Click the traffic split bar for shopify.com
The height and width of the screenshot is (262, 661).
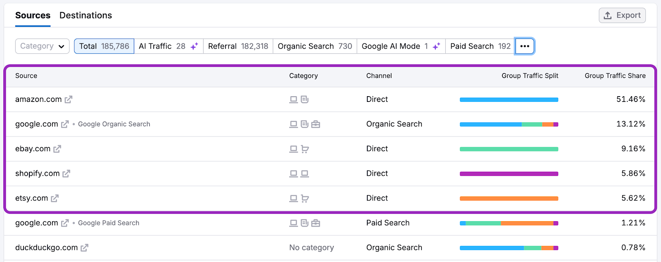click(x=509, y=174)
